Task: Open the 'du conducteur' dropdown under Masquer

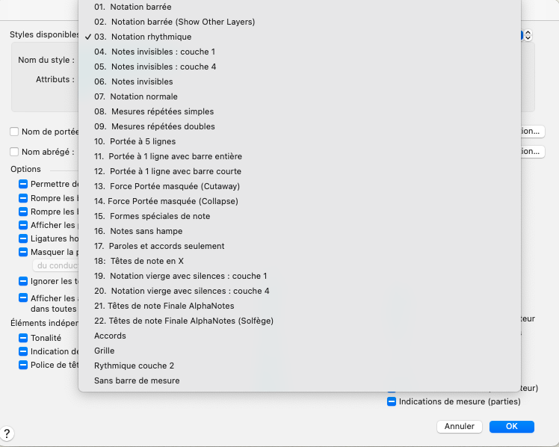Action: pos(56,265)
